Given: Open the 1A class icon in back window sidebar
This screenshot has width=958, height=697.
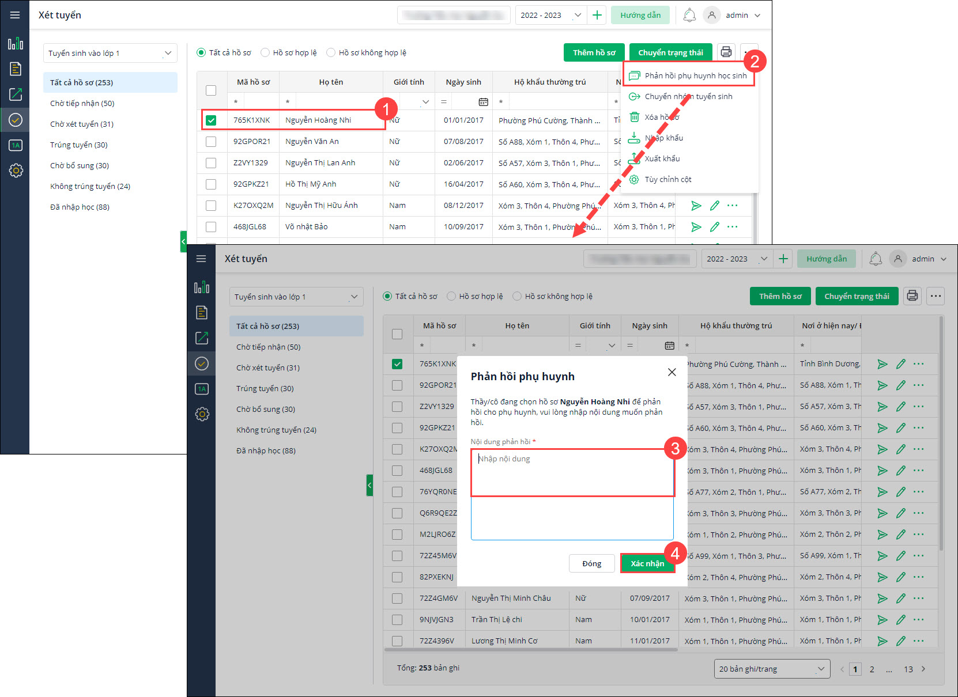Looking at the screenshot, I should pyautogui.click(x=16, y=145).
